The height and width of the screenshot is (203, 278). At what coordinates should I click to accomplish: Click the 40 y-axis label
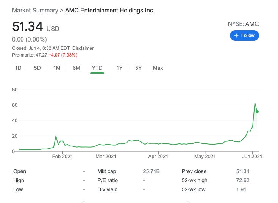(x=15, y=121)
